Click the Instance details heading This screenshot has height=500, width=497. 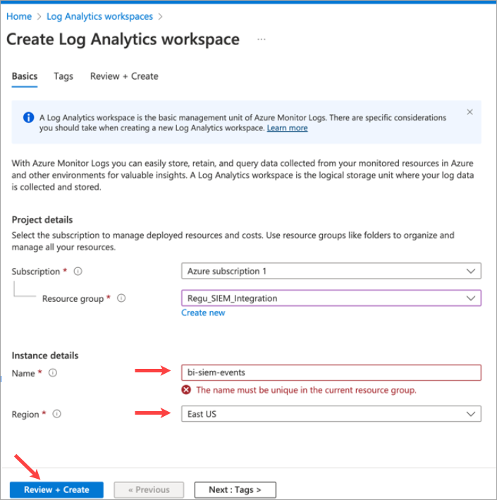[45, 355]
